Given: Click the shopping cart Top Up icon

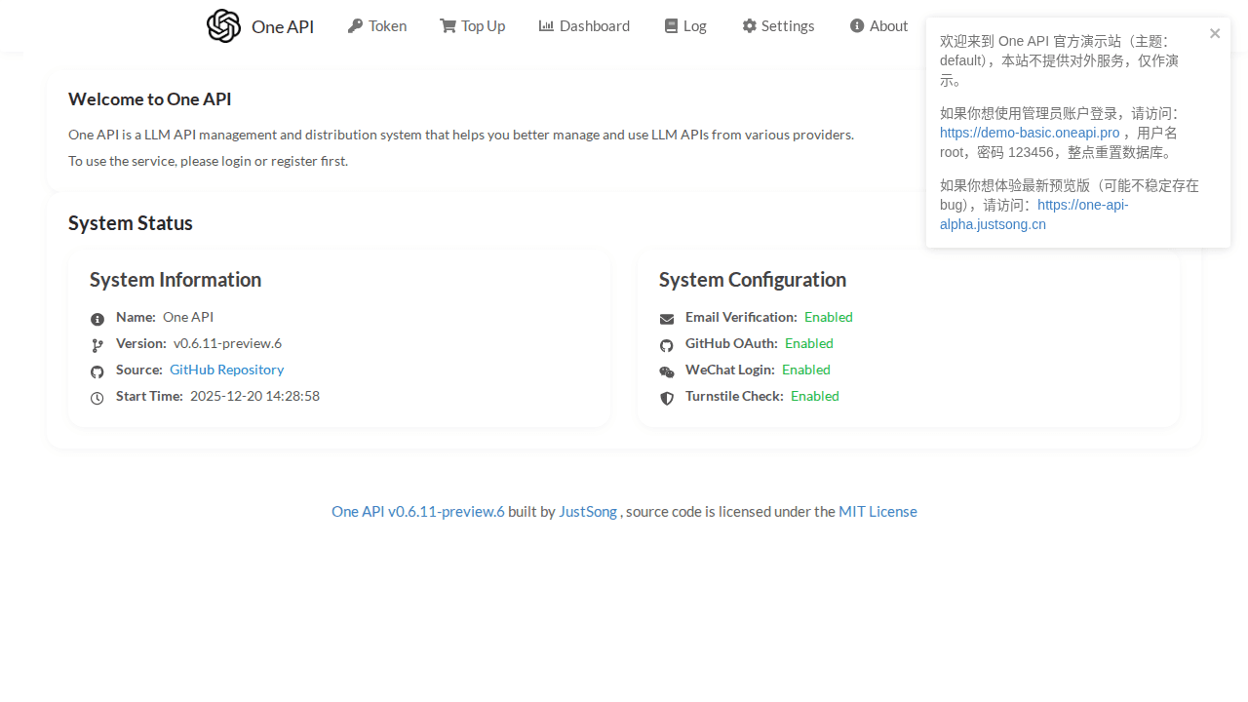Looking at the screenshot, I should (x=448, y=26).
